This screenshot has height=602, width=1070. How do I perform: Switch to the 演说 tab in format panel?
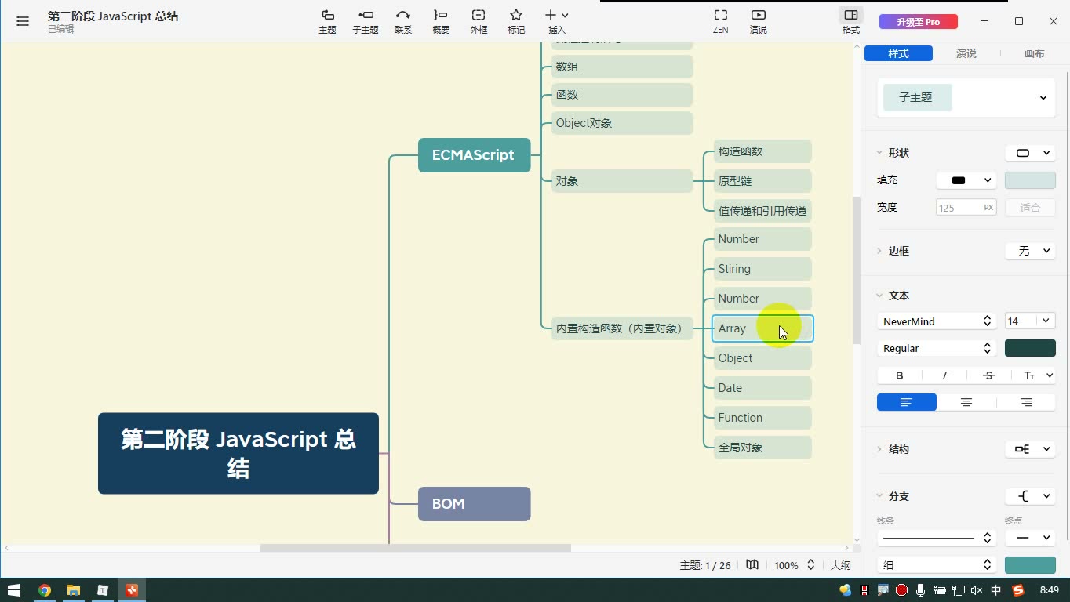click(966, 53)
